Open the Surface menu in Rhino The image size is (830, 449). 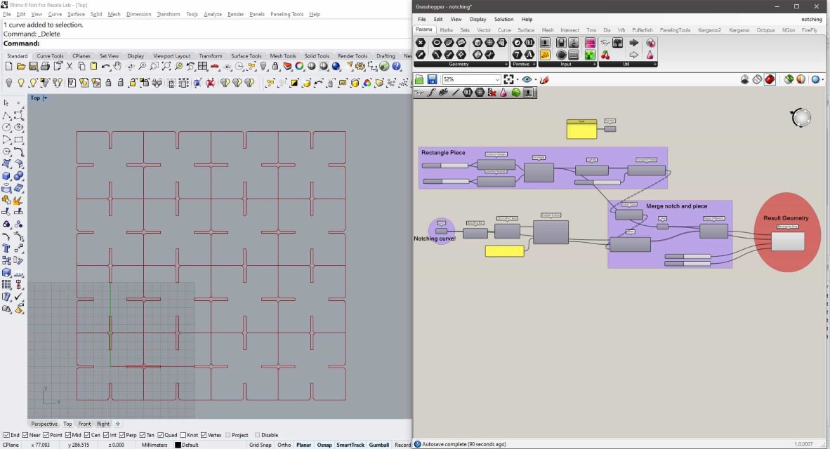point(76,14)
